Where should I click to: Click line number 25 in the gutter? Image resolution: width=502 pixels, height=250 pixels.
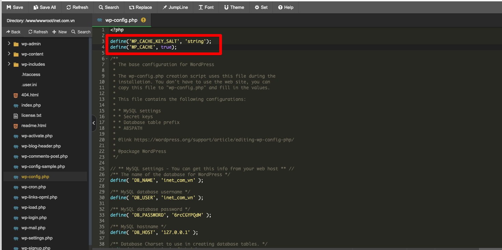[x=102, y=169]
